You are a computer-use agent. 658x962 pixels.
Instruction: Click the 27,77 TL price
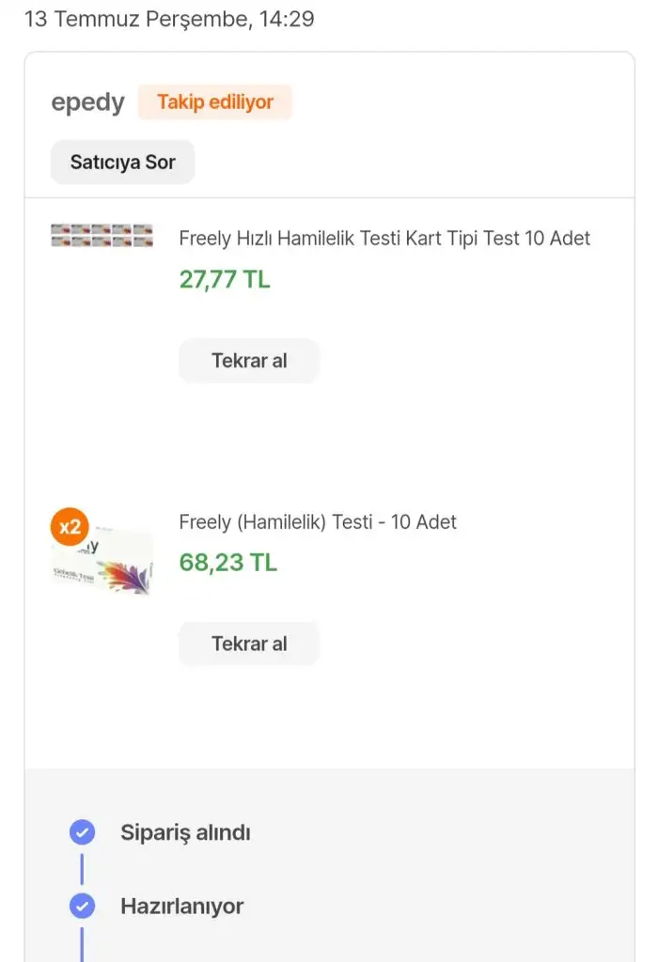coord(225,279)
